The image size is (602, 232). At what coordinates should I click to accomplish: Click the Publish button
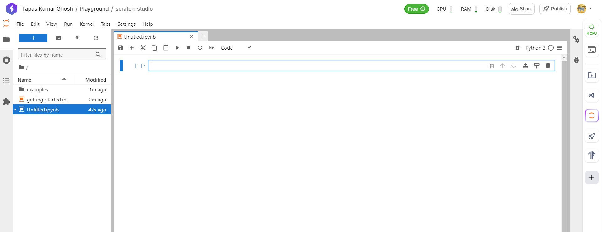pos(555,9)
